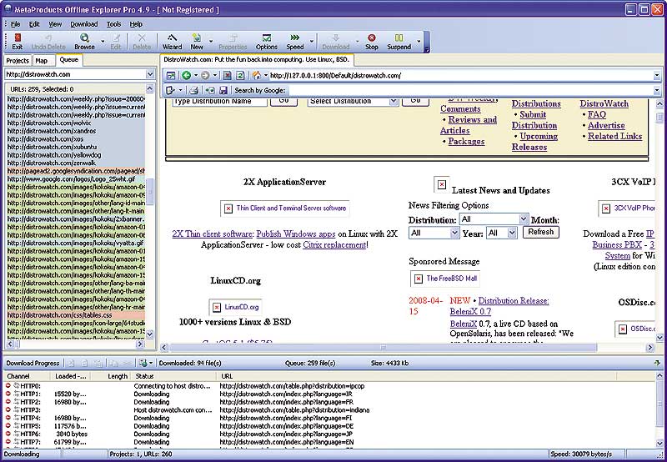Click red stop icon for channel HTTP4
Screen dimensions: 667x462
point(8,418)
